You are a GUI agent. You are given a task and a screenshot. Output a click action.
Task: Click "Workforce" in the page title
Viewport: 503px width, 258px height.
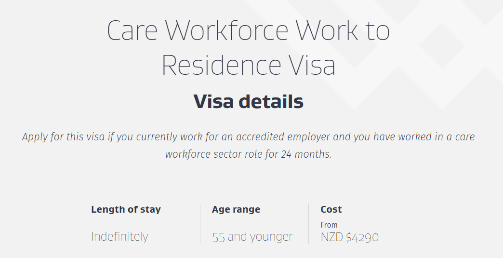tap(227, 31)
